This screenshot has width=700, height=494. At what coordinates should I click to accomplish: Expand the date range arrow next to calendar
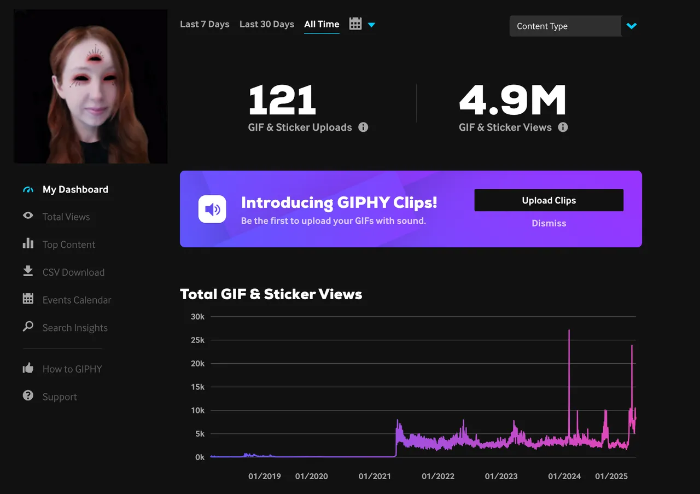(371, 25)
